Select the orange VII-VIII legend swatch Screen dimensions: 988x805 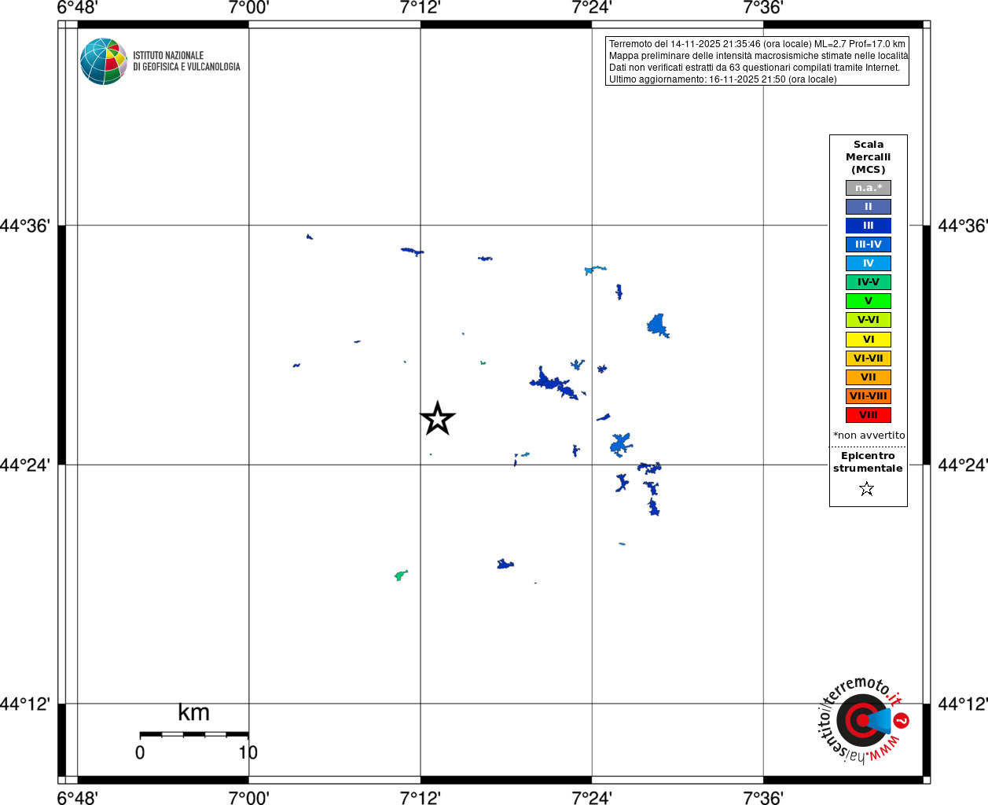868,396
